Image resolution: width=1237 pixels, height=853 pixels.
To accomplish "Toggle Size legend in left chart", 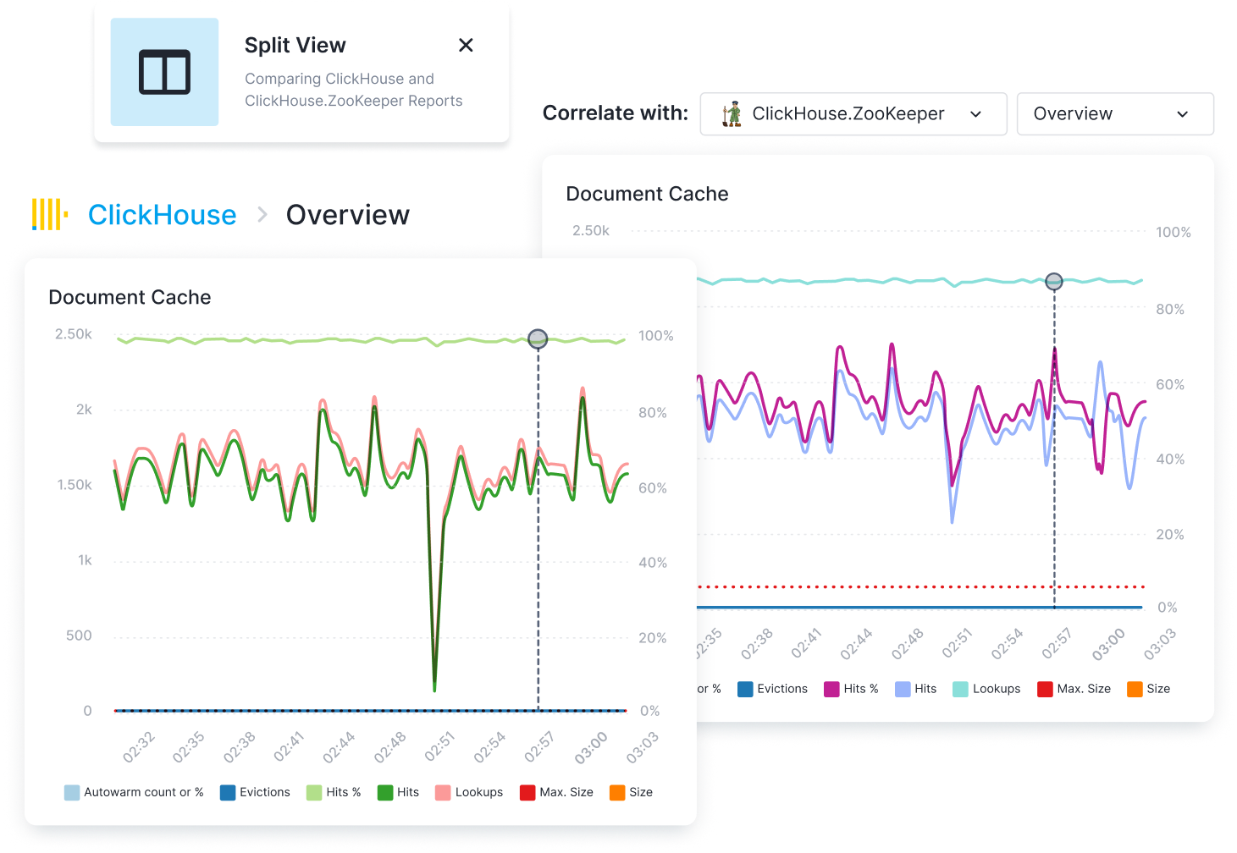I will click(632, 792).
